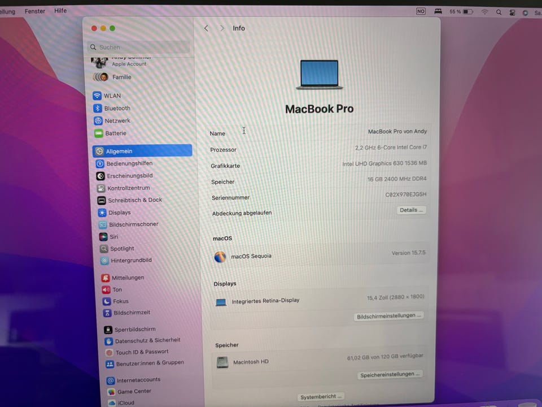This screenshot has width=542, height=407.
Task: Go forward with the right chevron
Action: [222, 28]
